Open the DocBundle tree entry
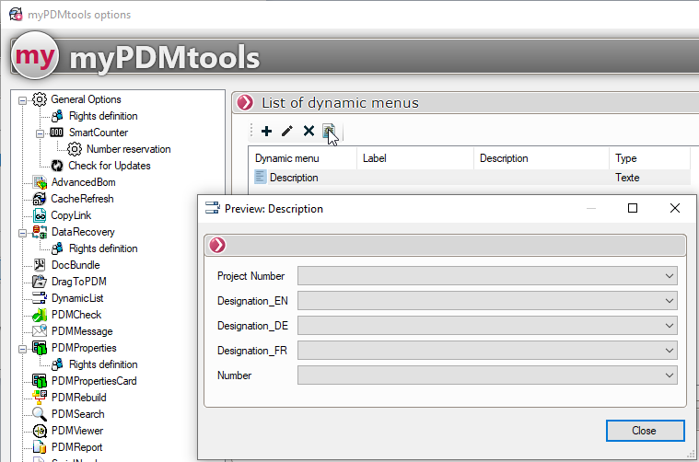This screenshot has height=462, width=699. coord(75,265)
